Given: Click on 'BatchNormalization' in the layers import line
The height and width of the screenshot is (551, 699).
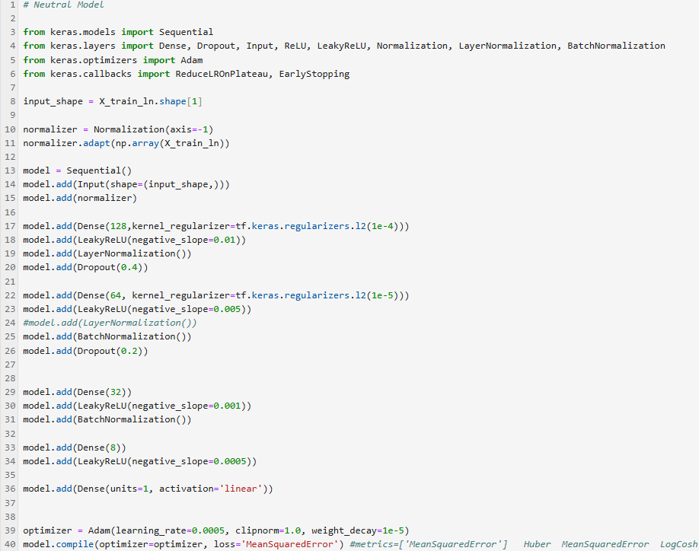Looking at the screenshot, I should click(616, 46).
